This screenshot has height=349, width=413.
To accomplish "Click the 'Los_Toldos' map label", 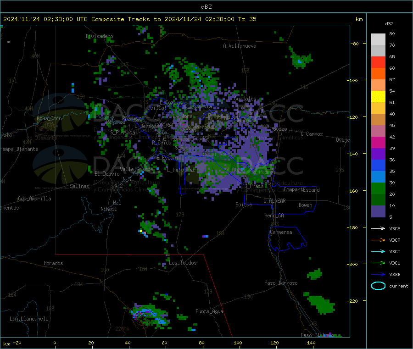I will (183, 263).
